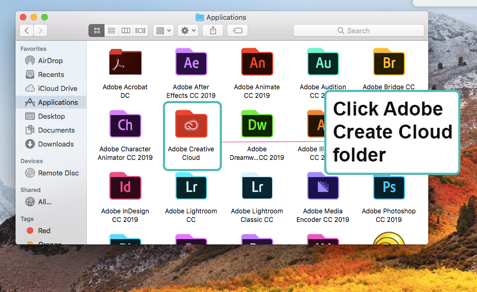
Task: Open iCloud Drive in the sidebar
Action: pyautogui.click(x=51, y=89)
